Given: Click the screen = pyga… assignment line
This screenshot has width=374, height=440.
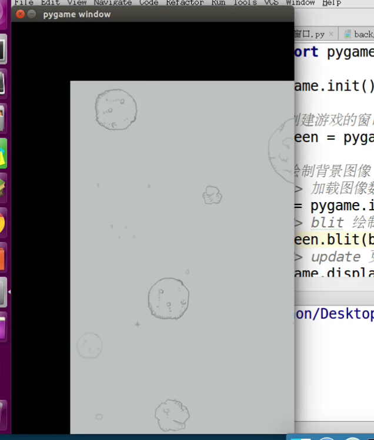Looking at the screenshot, I should [334, 137].
